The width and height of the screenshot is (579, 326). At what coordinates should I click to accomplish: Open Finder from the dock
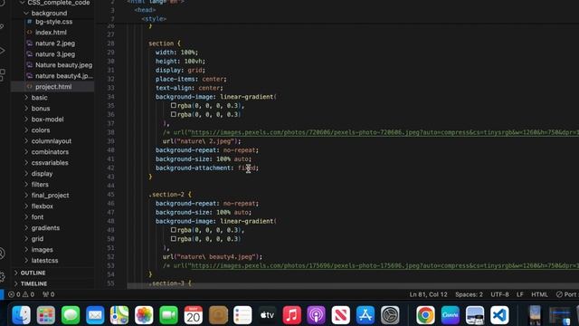pyautogui.click(x=22, y=315)
